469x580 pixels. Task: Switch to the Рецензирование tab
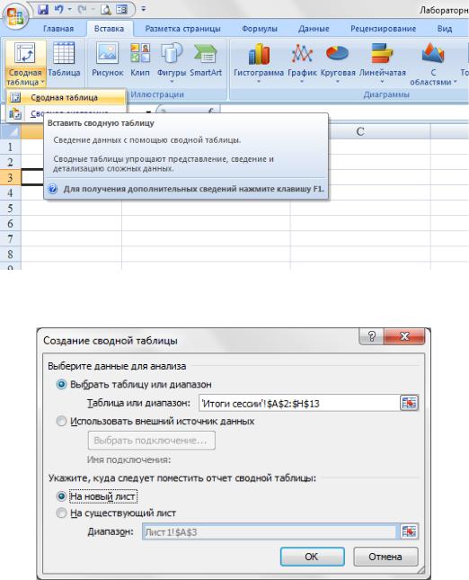click(x=384, y=29)
